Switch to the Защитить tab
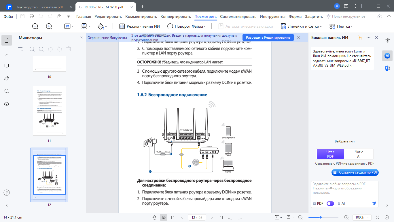This screenshot has width=394, height=222. coord(314,16)
